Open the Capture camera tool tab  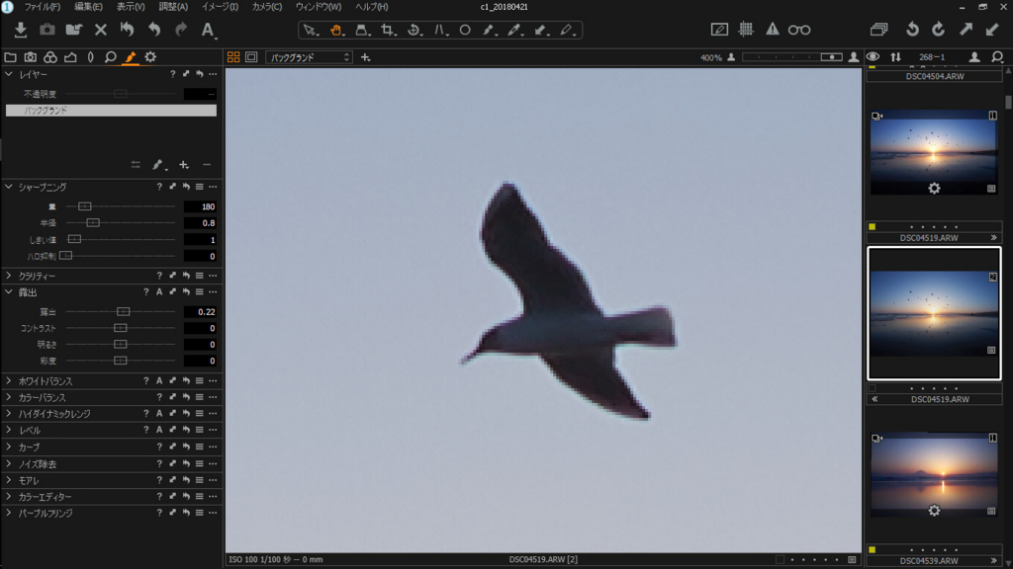[x=31, y=57]
